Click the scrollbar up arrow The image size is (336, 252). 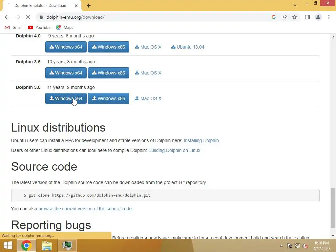tap(333, 37)
